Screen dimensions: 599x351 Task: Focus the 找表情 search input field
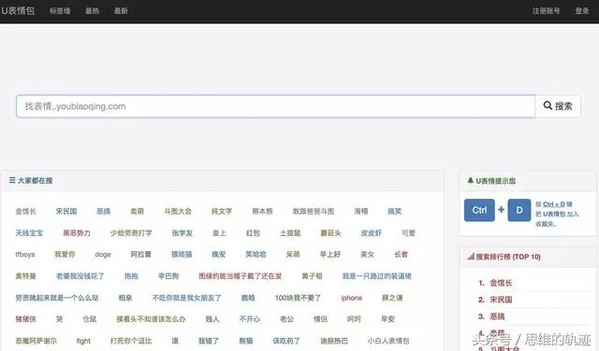[x=275, y=106]
